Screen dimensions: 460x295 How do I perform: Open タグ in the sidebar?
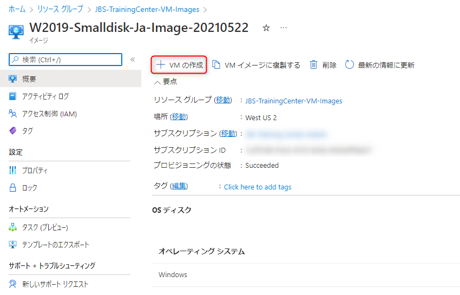coord(70,130)
